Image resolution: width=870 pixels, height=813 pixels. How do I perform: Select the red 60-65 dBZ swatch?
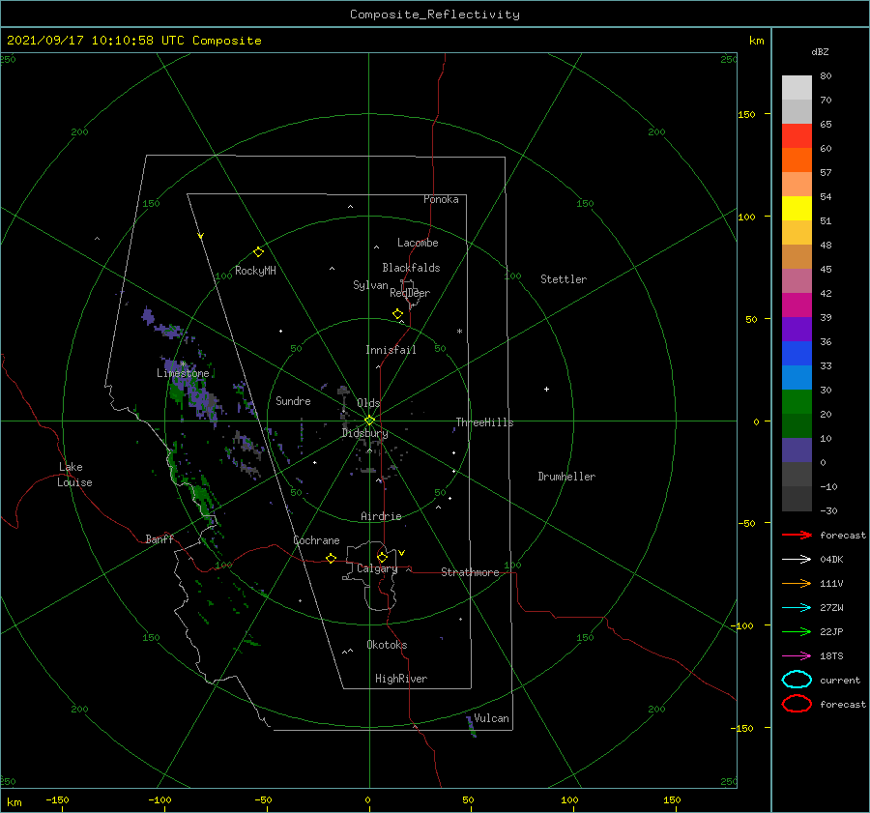coord(797,136)
